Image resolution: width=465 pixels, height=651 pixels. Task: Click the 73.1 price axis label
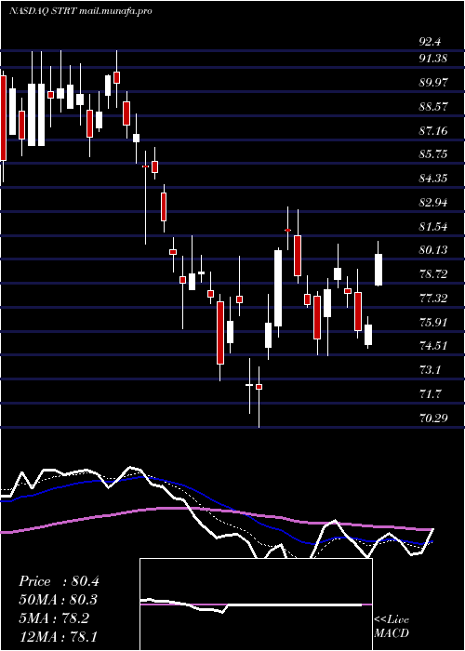point(430,369)
